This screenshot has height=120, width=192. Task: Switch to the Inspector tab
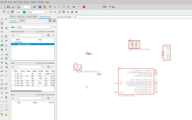(21, 17)
